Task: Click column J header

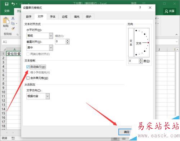Action: tap(159, 50)
